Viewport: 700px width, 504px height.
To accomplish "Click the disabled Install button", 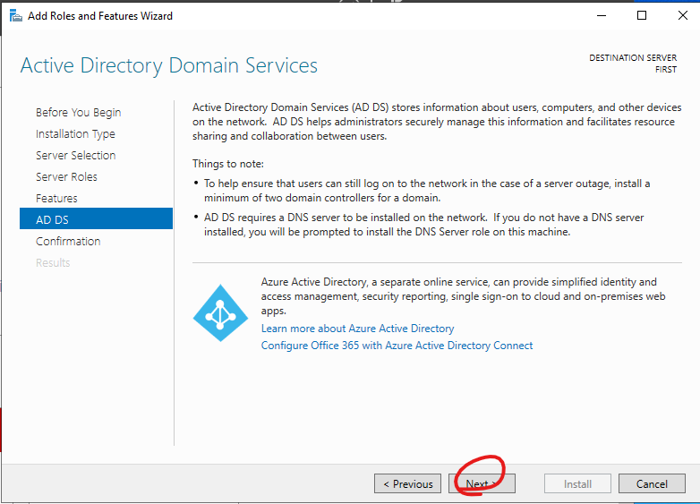I will pos(577,484).
